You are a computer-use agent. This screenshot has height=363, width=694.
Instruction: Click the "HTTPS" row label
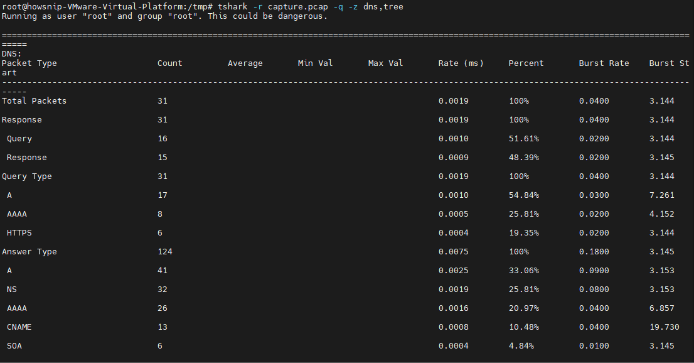point(19,233)
